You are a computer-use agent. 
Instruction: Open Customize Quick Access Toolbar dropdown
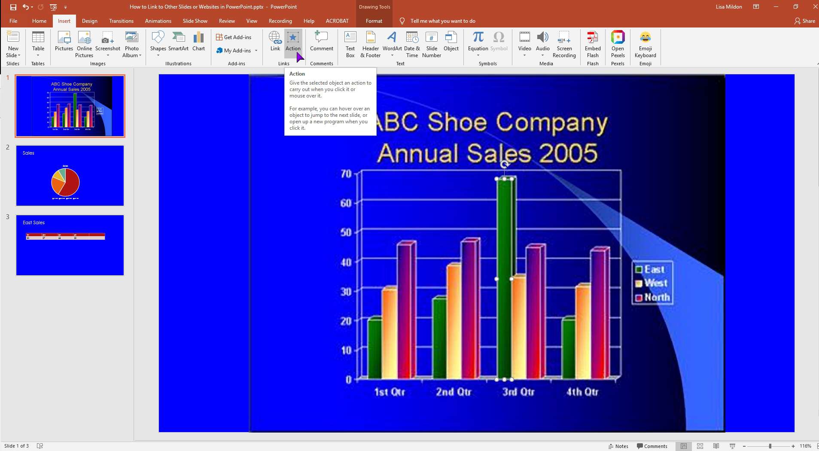pyautogui.click(x=65, y=7)
